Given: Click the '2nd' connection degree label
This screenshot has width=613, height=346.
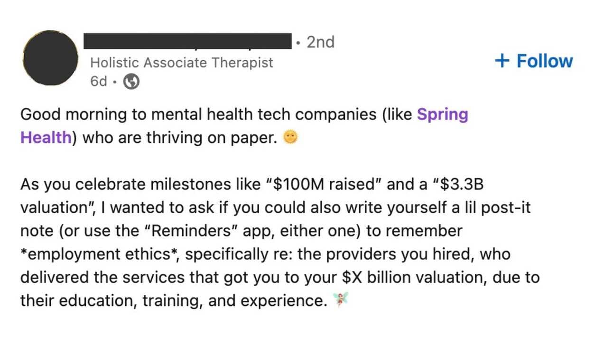Looking at the screenshot, I should (320, 42).
